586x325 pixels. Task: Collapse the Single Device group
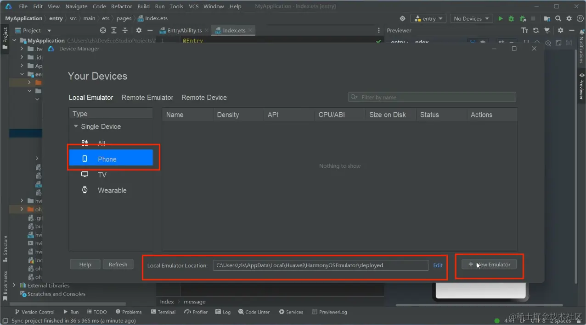point(76,127)
